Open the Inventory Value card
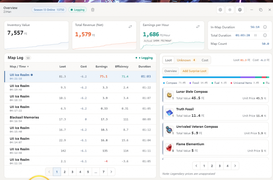This screenshot has height=180, width=273. [x=36, y=35]
